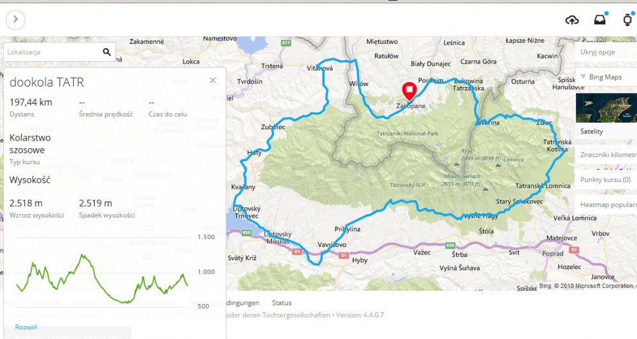Click Ukryj opcje to hide options
637x339 pixels.
[598, 52]
